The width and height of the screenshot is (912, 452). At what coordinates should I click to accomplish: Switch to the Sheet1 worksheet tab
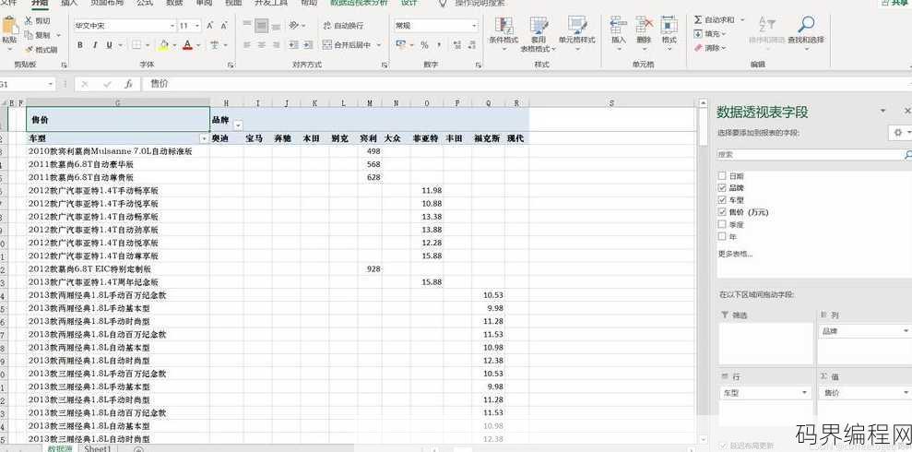(97, 448)
